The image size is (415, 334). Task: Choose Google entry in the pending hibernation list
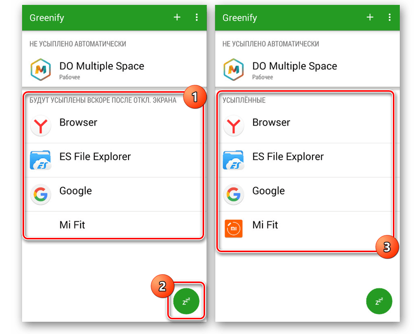click(x=76, y=191)
